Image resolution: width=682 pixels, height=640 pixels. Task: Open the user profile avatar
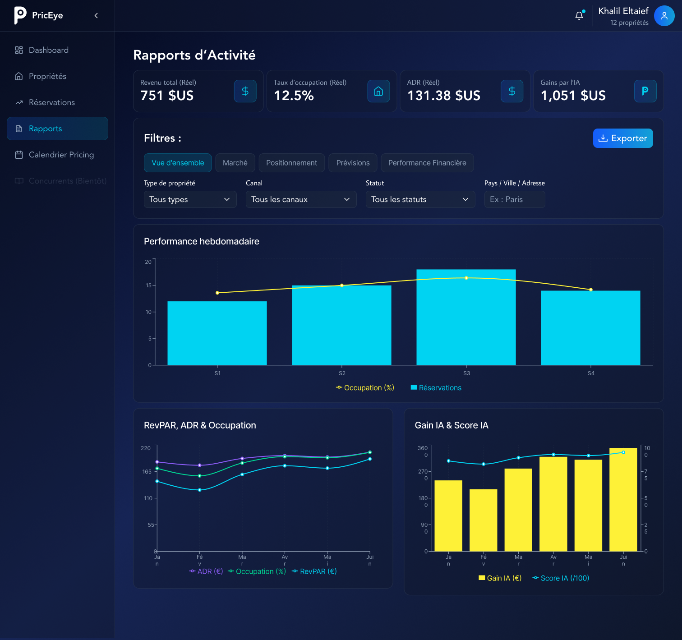pos(664,16)
